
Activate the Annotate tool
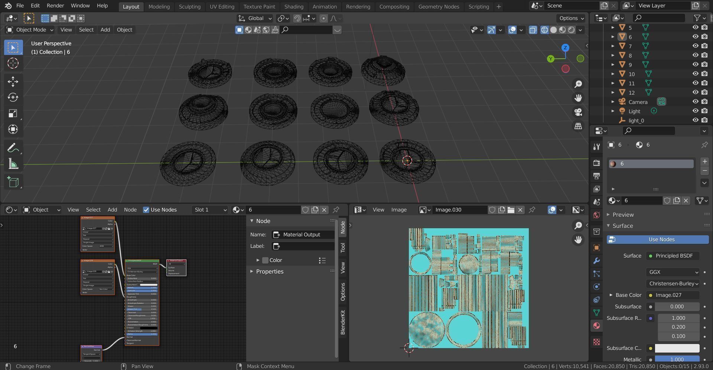tap(13, 148)
